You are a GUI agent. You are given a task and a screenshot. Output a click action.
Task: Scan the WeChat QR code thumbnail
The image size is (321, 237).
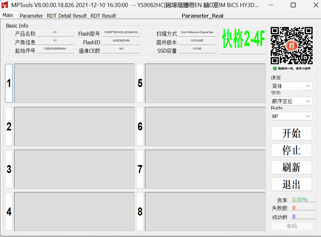pos(291,46)
